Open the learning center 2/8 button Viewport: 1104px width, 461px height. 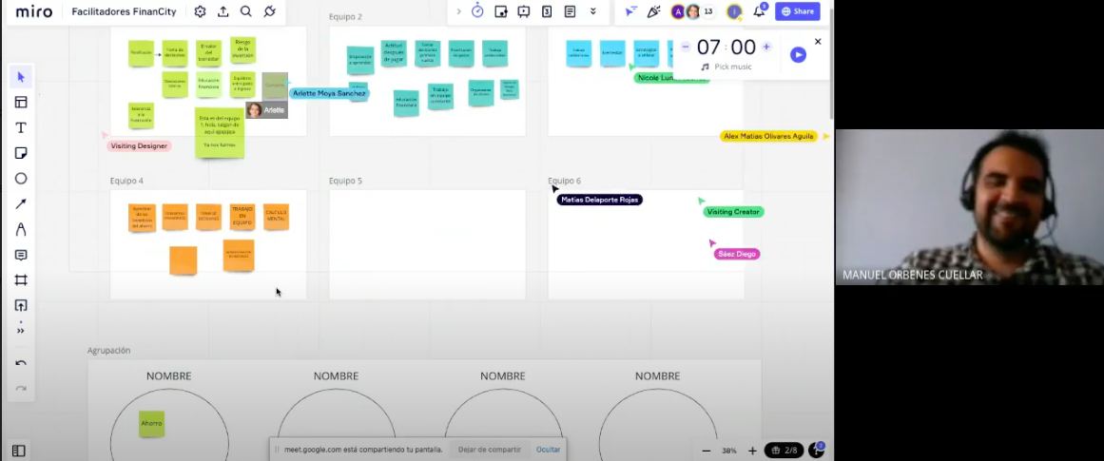(784, 451)
